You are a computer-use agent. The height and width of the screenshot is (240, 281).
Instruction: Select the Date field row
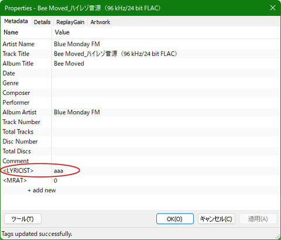[x=140, y=73]
